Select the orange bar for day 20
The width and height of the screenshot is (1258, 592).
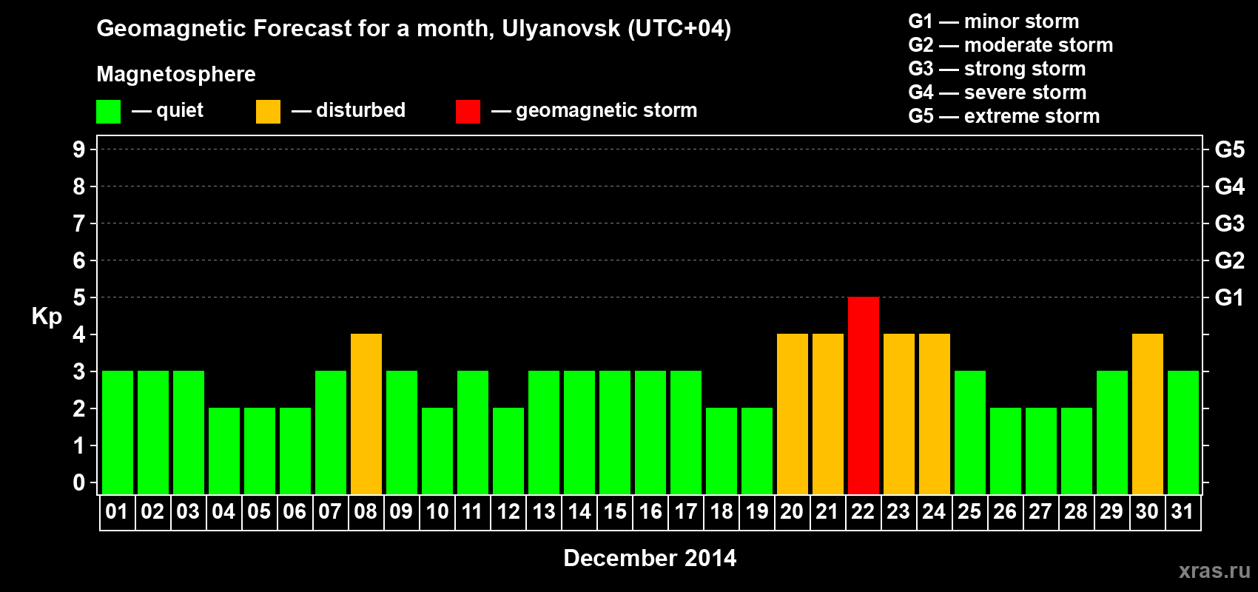tap(793, 414)
